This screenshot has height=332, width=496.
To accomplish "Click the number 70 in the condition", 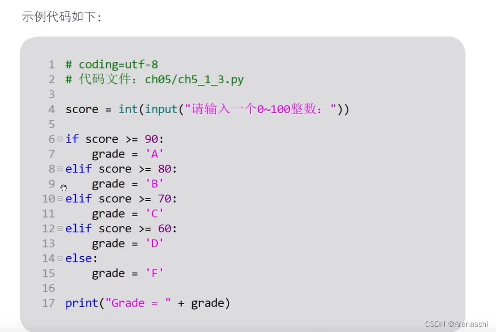I will point(164,199).
